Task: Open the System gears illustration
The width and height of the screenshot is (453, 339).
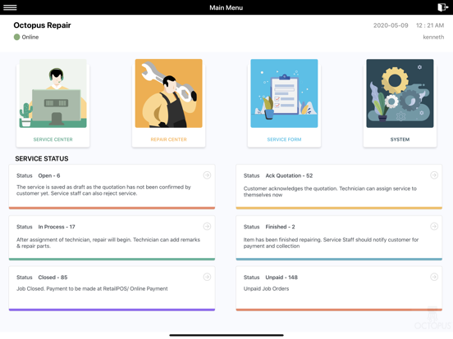Action: 400,93
